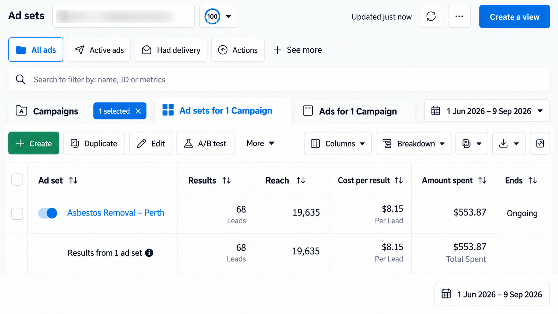Click the plus See more filter

pyautogui.click(x=298, y=50)
